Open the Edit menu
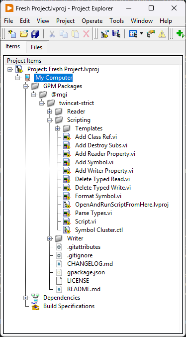 25,21
